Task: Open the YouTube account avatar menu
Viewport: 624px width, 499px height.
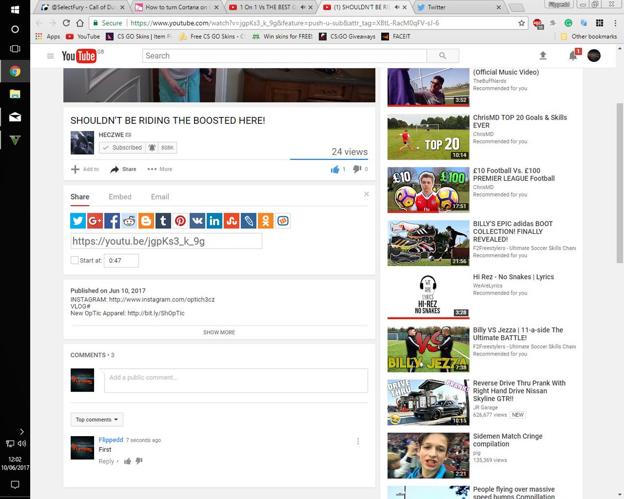Action: (594, 56)
